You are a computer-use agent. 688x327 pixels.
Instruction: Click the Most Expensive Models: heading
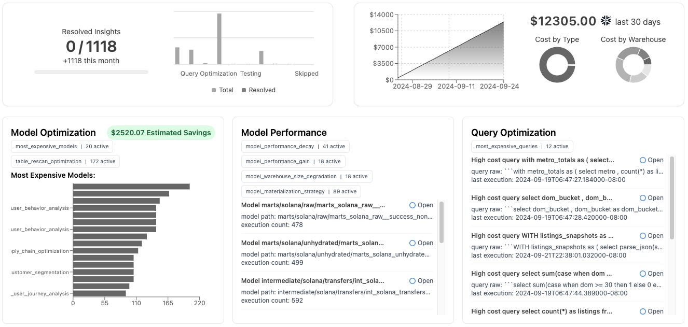(x=53, y=175)
